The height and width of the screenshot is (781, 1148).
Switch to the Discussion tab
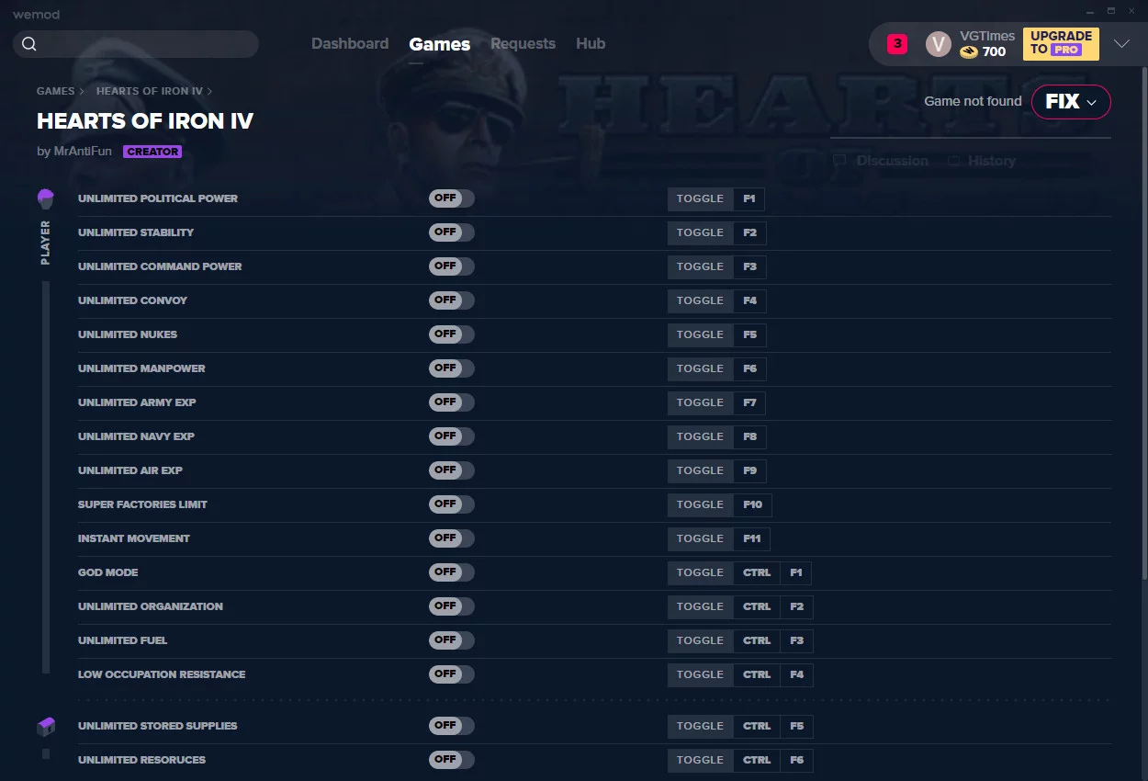pyautogui.click(x=882, y=161)
